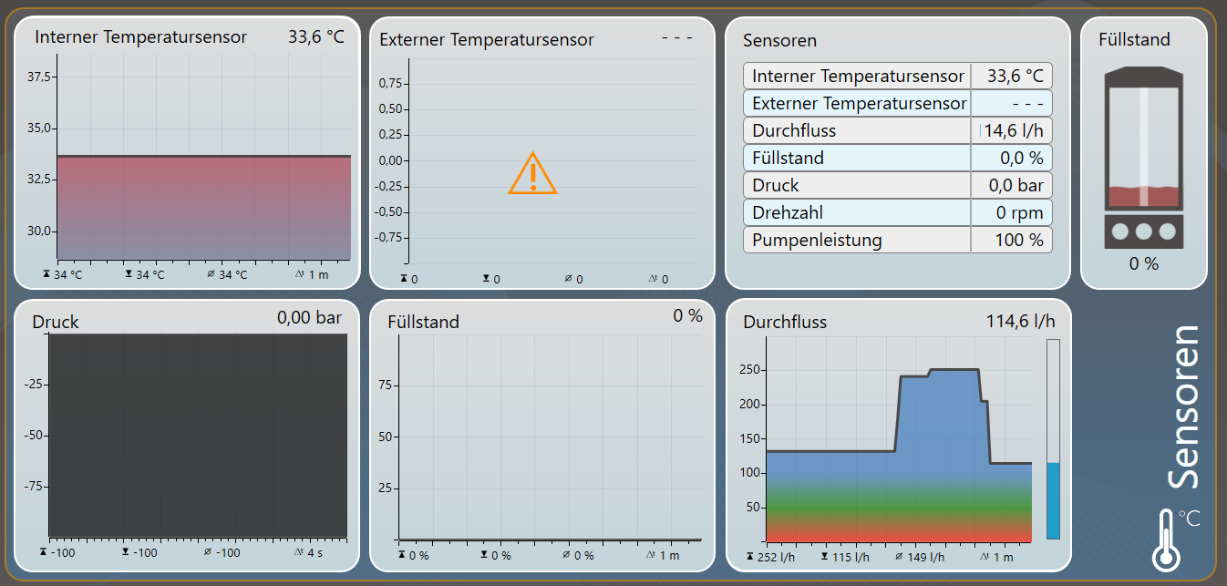This screenshot has height=586, width=1227.
Task: Click the three dots below the tank
Action: (1143, 231)
